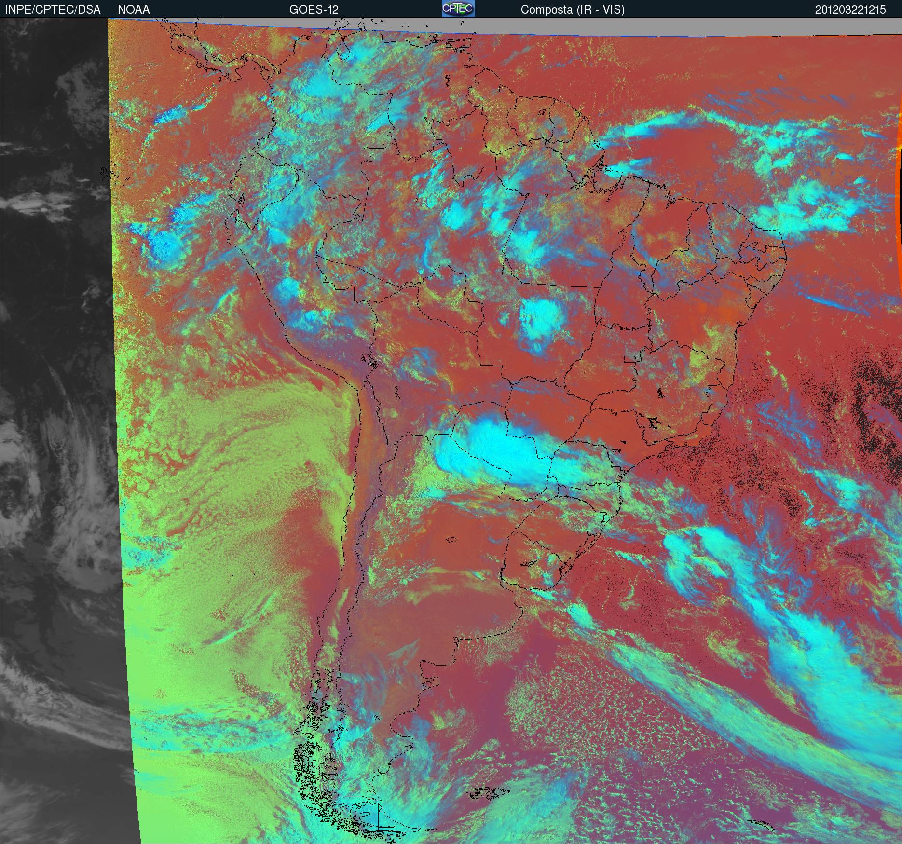902x844 pixels.
Task: Click the "Composta (IR - VIS)" title
Action: tap(573, 10)
